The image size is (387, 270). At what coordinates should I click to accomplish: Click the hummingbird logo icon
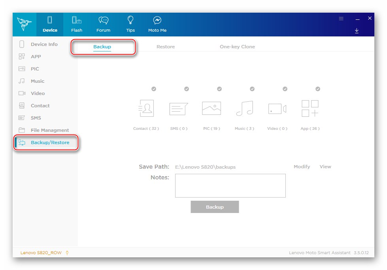tap(24, 24)
